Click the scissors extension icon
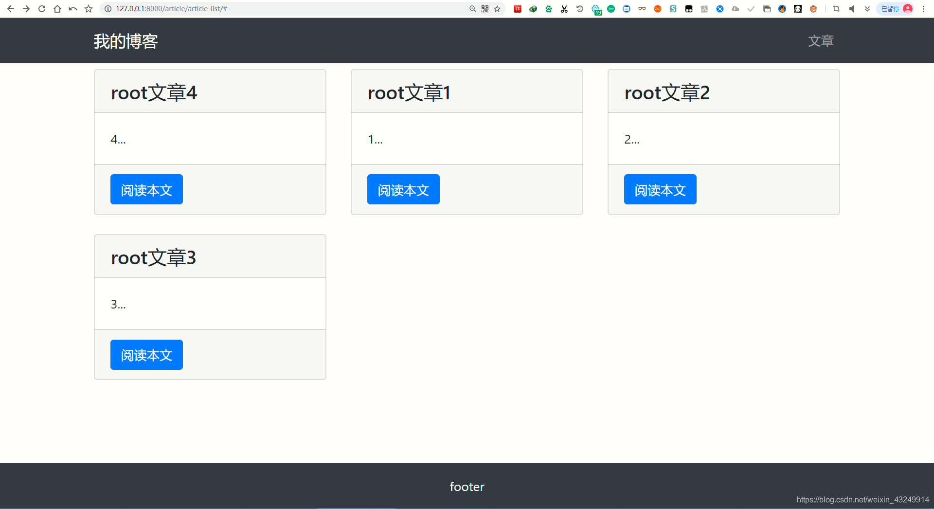The width and height of the screenshot is (934, 509). point(564,9)
